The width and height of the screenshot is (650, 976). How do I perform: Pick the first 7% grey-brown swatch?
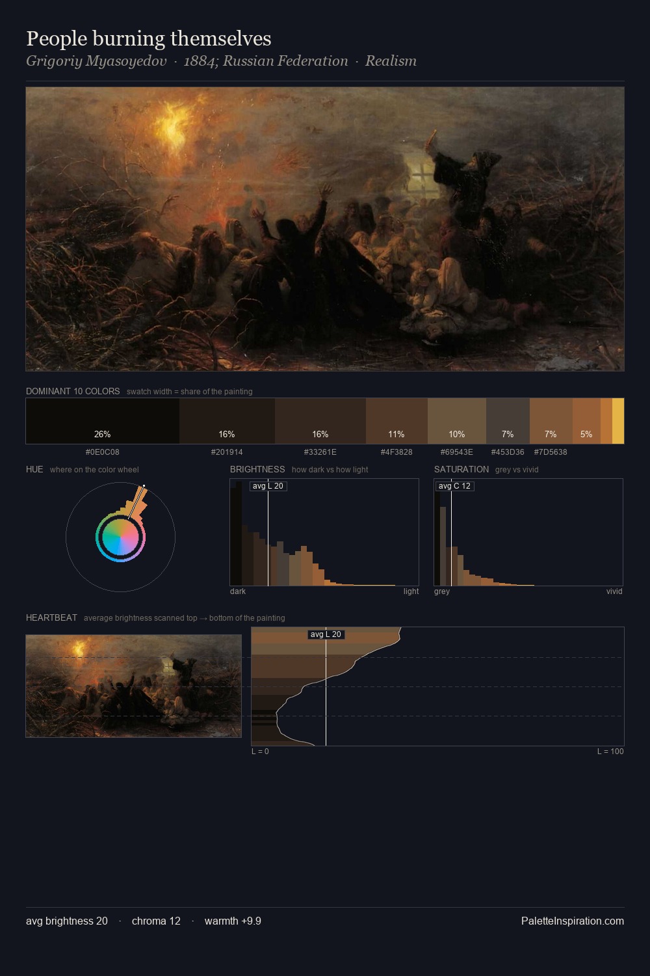coord(508,421)
